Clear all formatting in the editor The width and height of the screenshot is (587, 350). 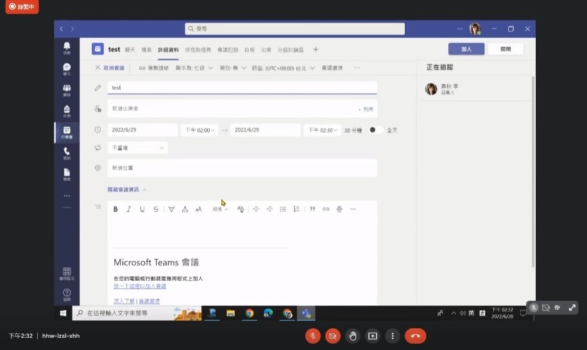tap(241, 209)
